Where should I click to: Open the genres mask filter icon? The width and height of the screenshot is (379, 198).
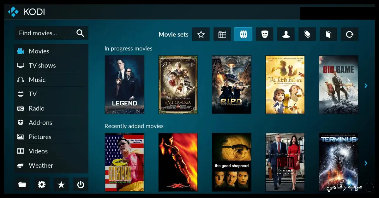click(265, 34)
